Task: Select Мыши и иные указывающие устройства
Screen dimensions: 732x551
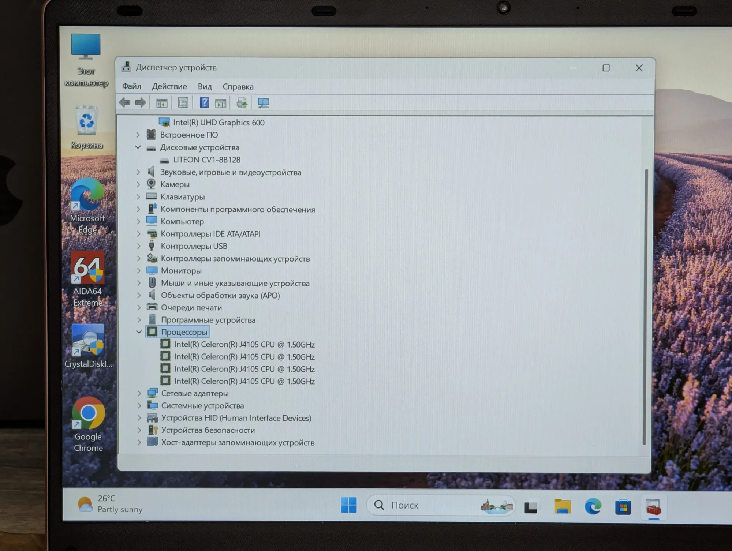Action: [x=228, y=283]
